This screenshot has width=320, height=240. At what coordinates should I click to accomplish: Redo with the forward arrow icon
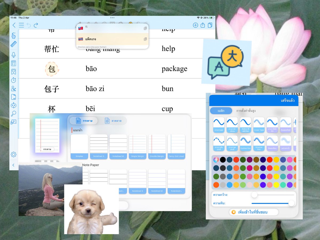pyautogui.click(x=36, y=25)
